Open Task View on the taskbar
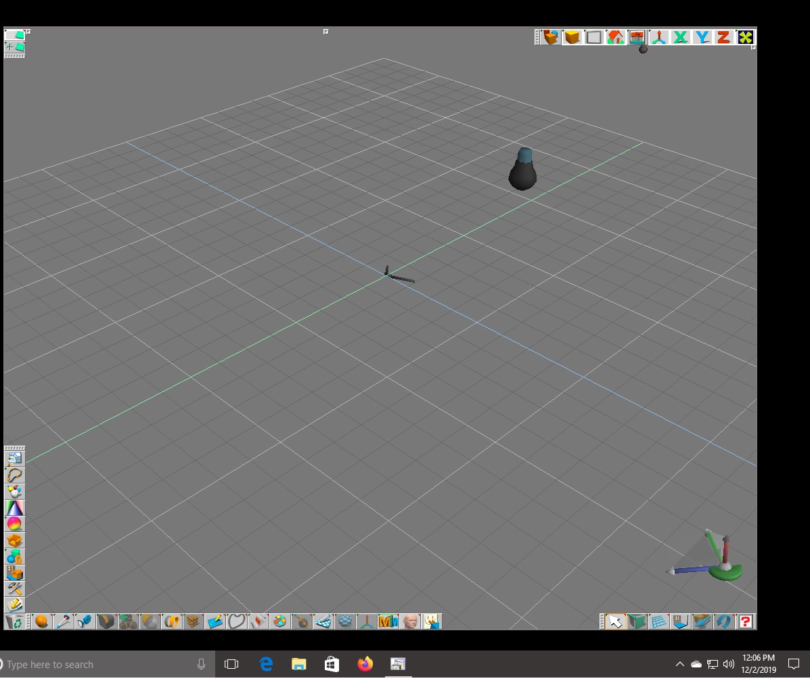 pos(231,664)
